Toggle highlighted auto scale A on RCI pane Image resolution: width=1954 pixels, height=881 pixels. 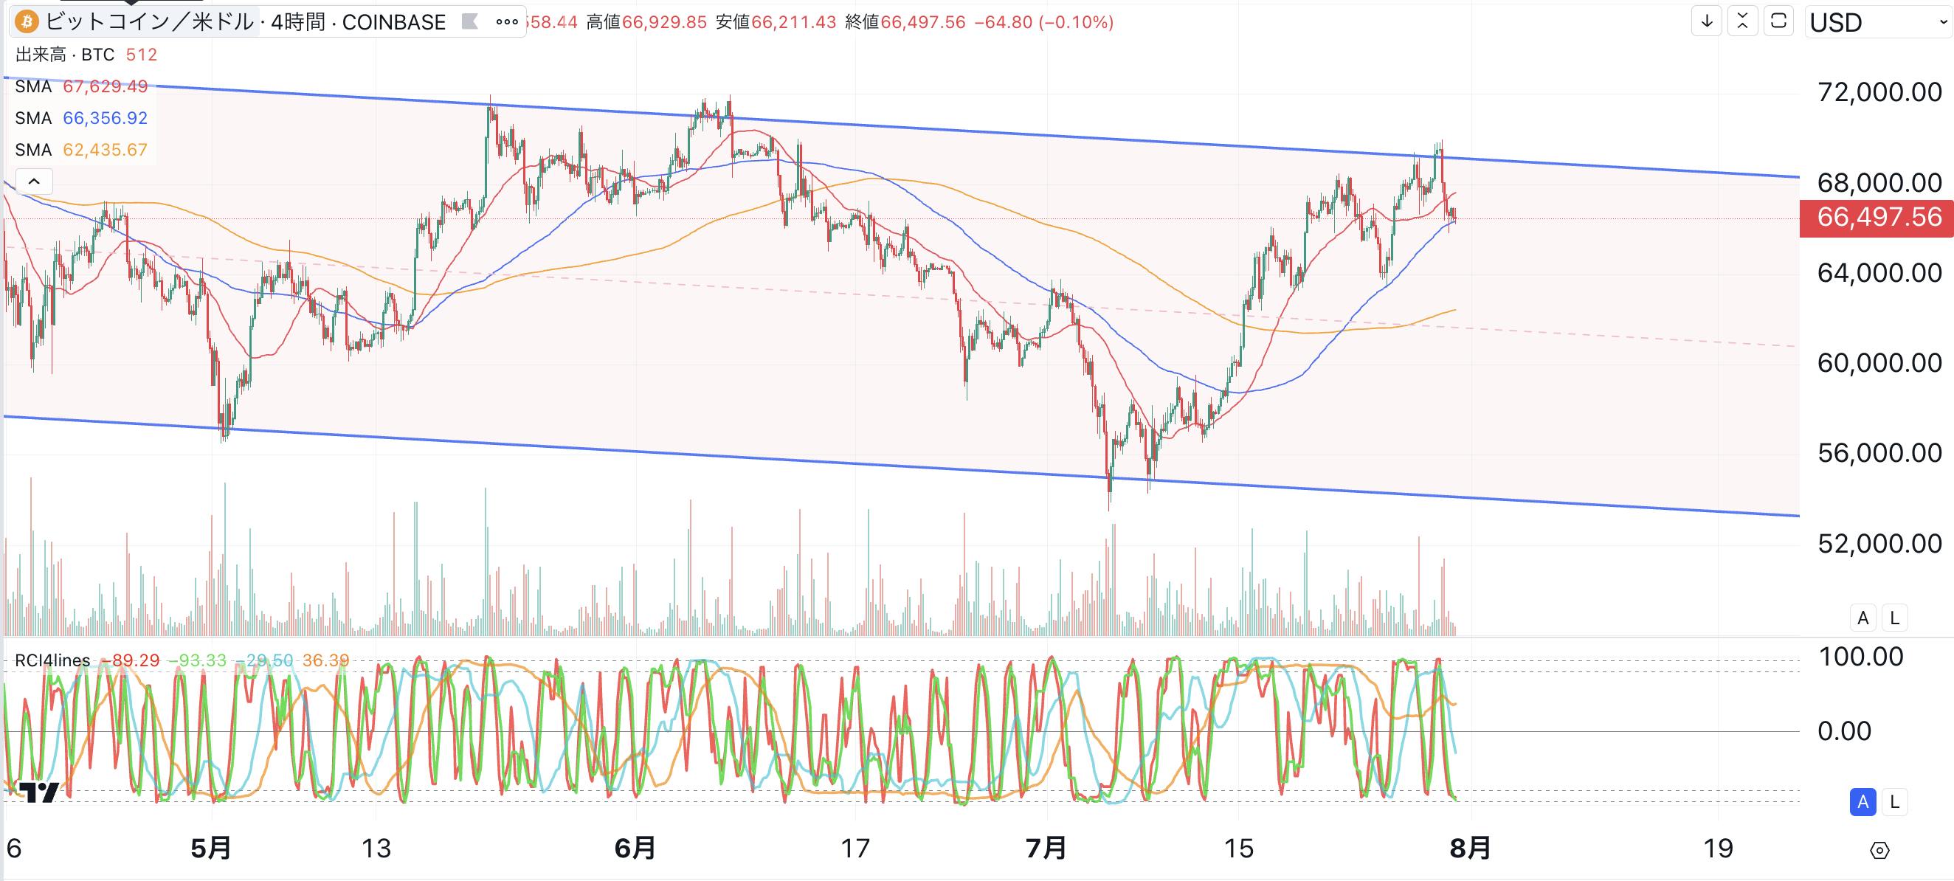pyautogui.click(x=1863, y=801)
